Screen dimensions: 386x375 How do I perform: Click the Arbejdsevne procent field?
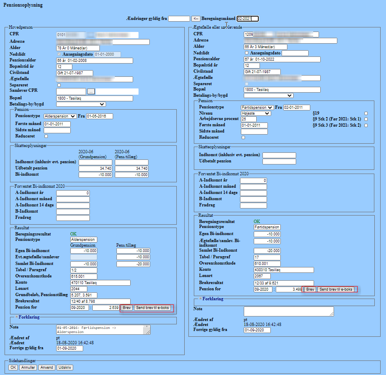tap(249, 119)
